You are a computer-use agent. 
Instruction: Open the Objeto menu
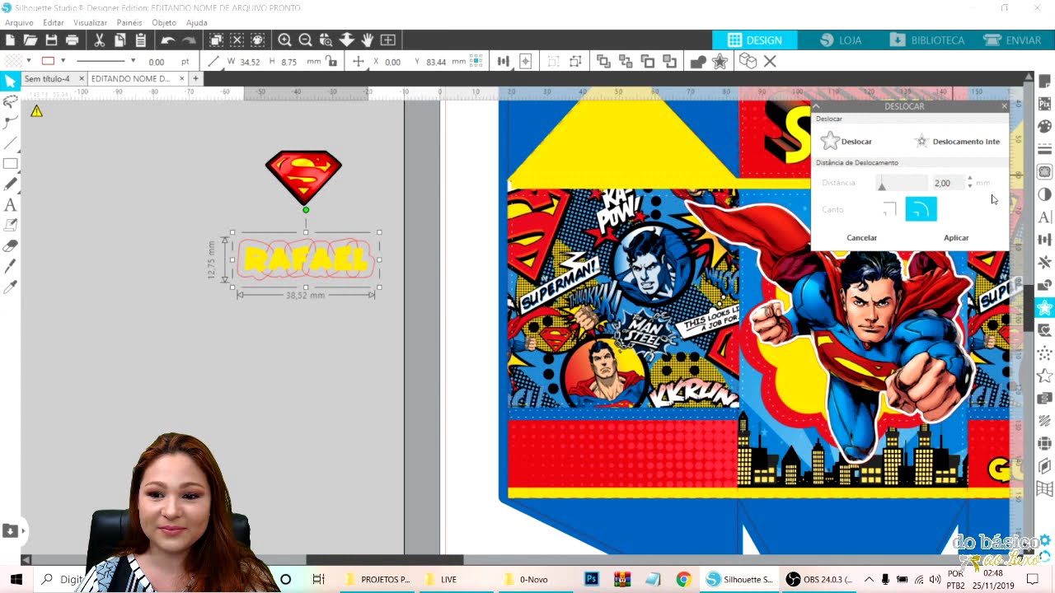[164, 23]
